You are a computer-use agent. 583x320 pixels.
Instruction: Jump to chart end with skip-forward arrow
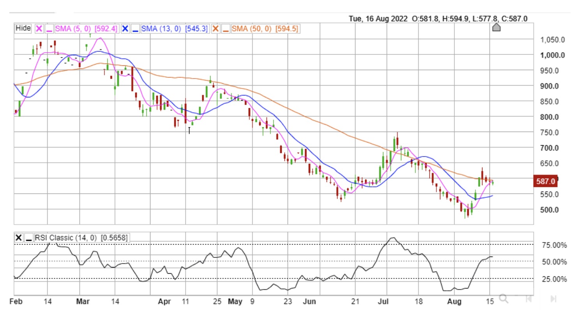coord(553,299)
